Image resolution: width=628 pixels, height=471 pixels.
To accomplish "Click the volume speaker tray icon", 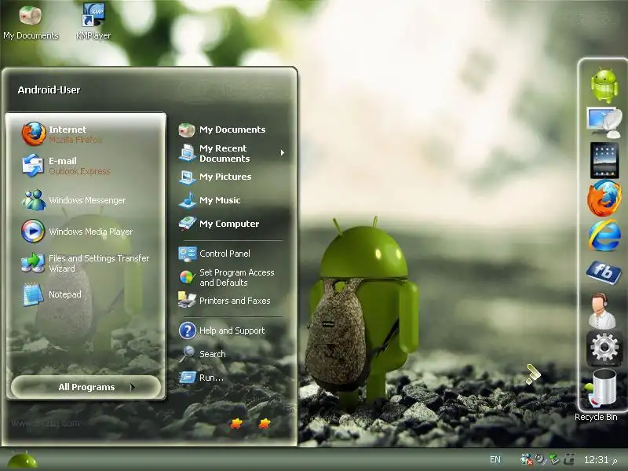I will point(541,459).
